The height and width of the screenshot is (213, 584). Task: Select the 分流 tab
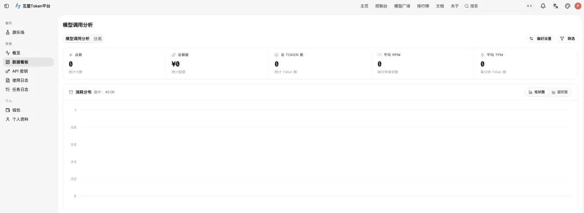click(x=97, y=39)
